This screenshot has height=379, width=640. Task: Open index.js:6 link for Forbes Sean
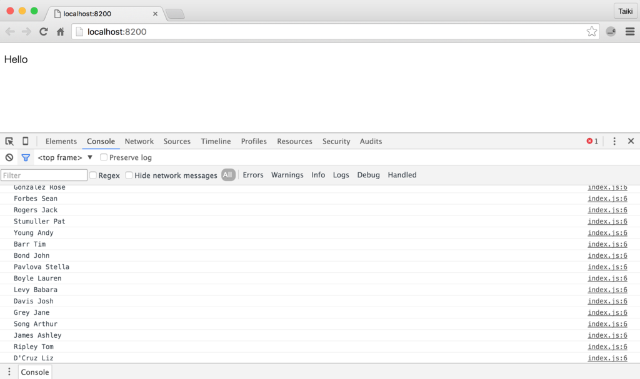tap(607, 199)
